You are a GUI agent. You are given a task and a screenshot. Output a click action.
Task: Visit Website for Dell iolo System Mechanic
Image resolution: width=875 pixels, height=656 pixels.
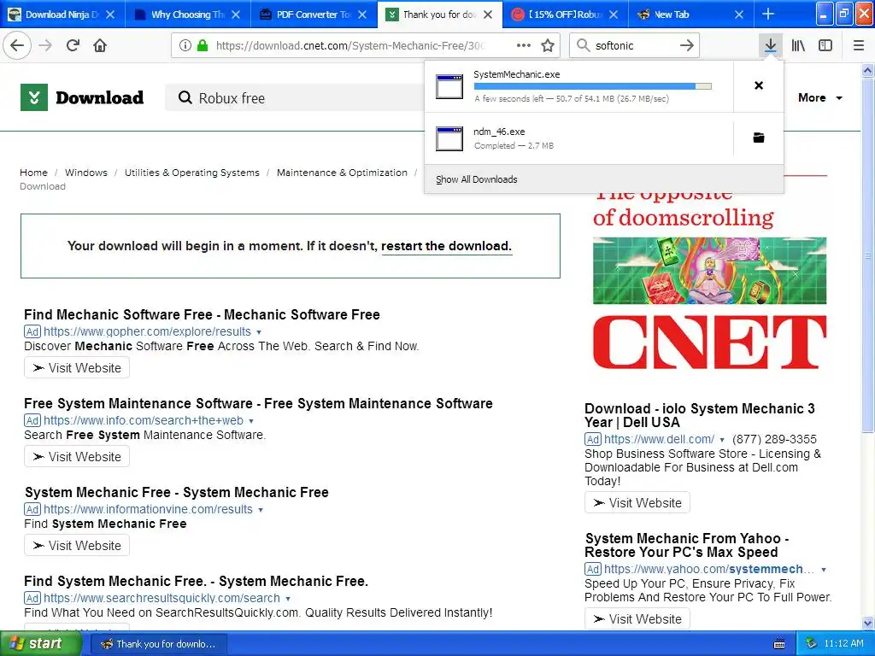coord(637,502)
